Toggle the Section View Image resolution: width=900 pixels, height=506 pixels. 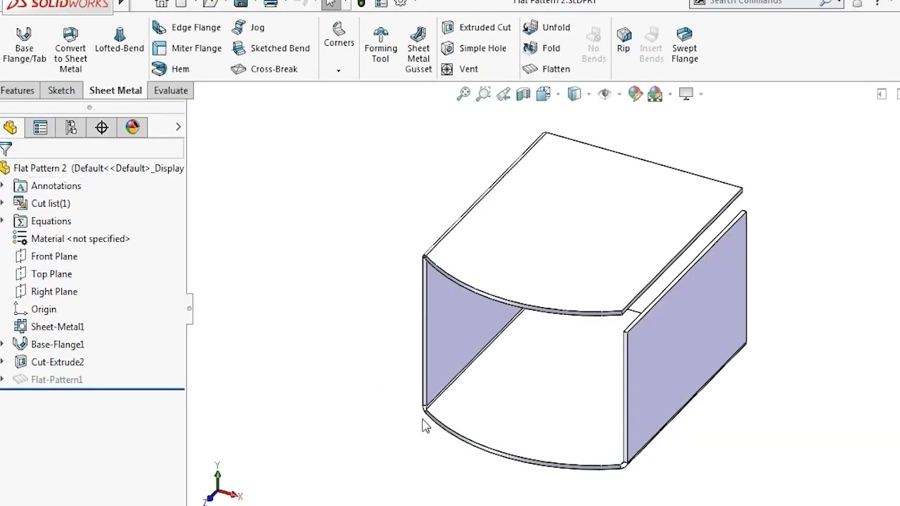click(x=523, y=93)
